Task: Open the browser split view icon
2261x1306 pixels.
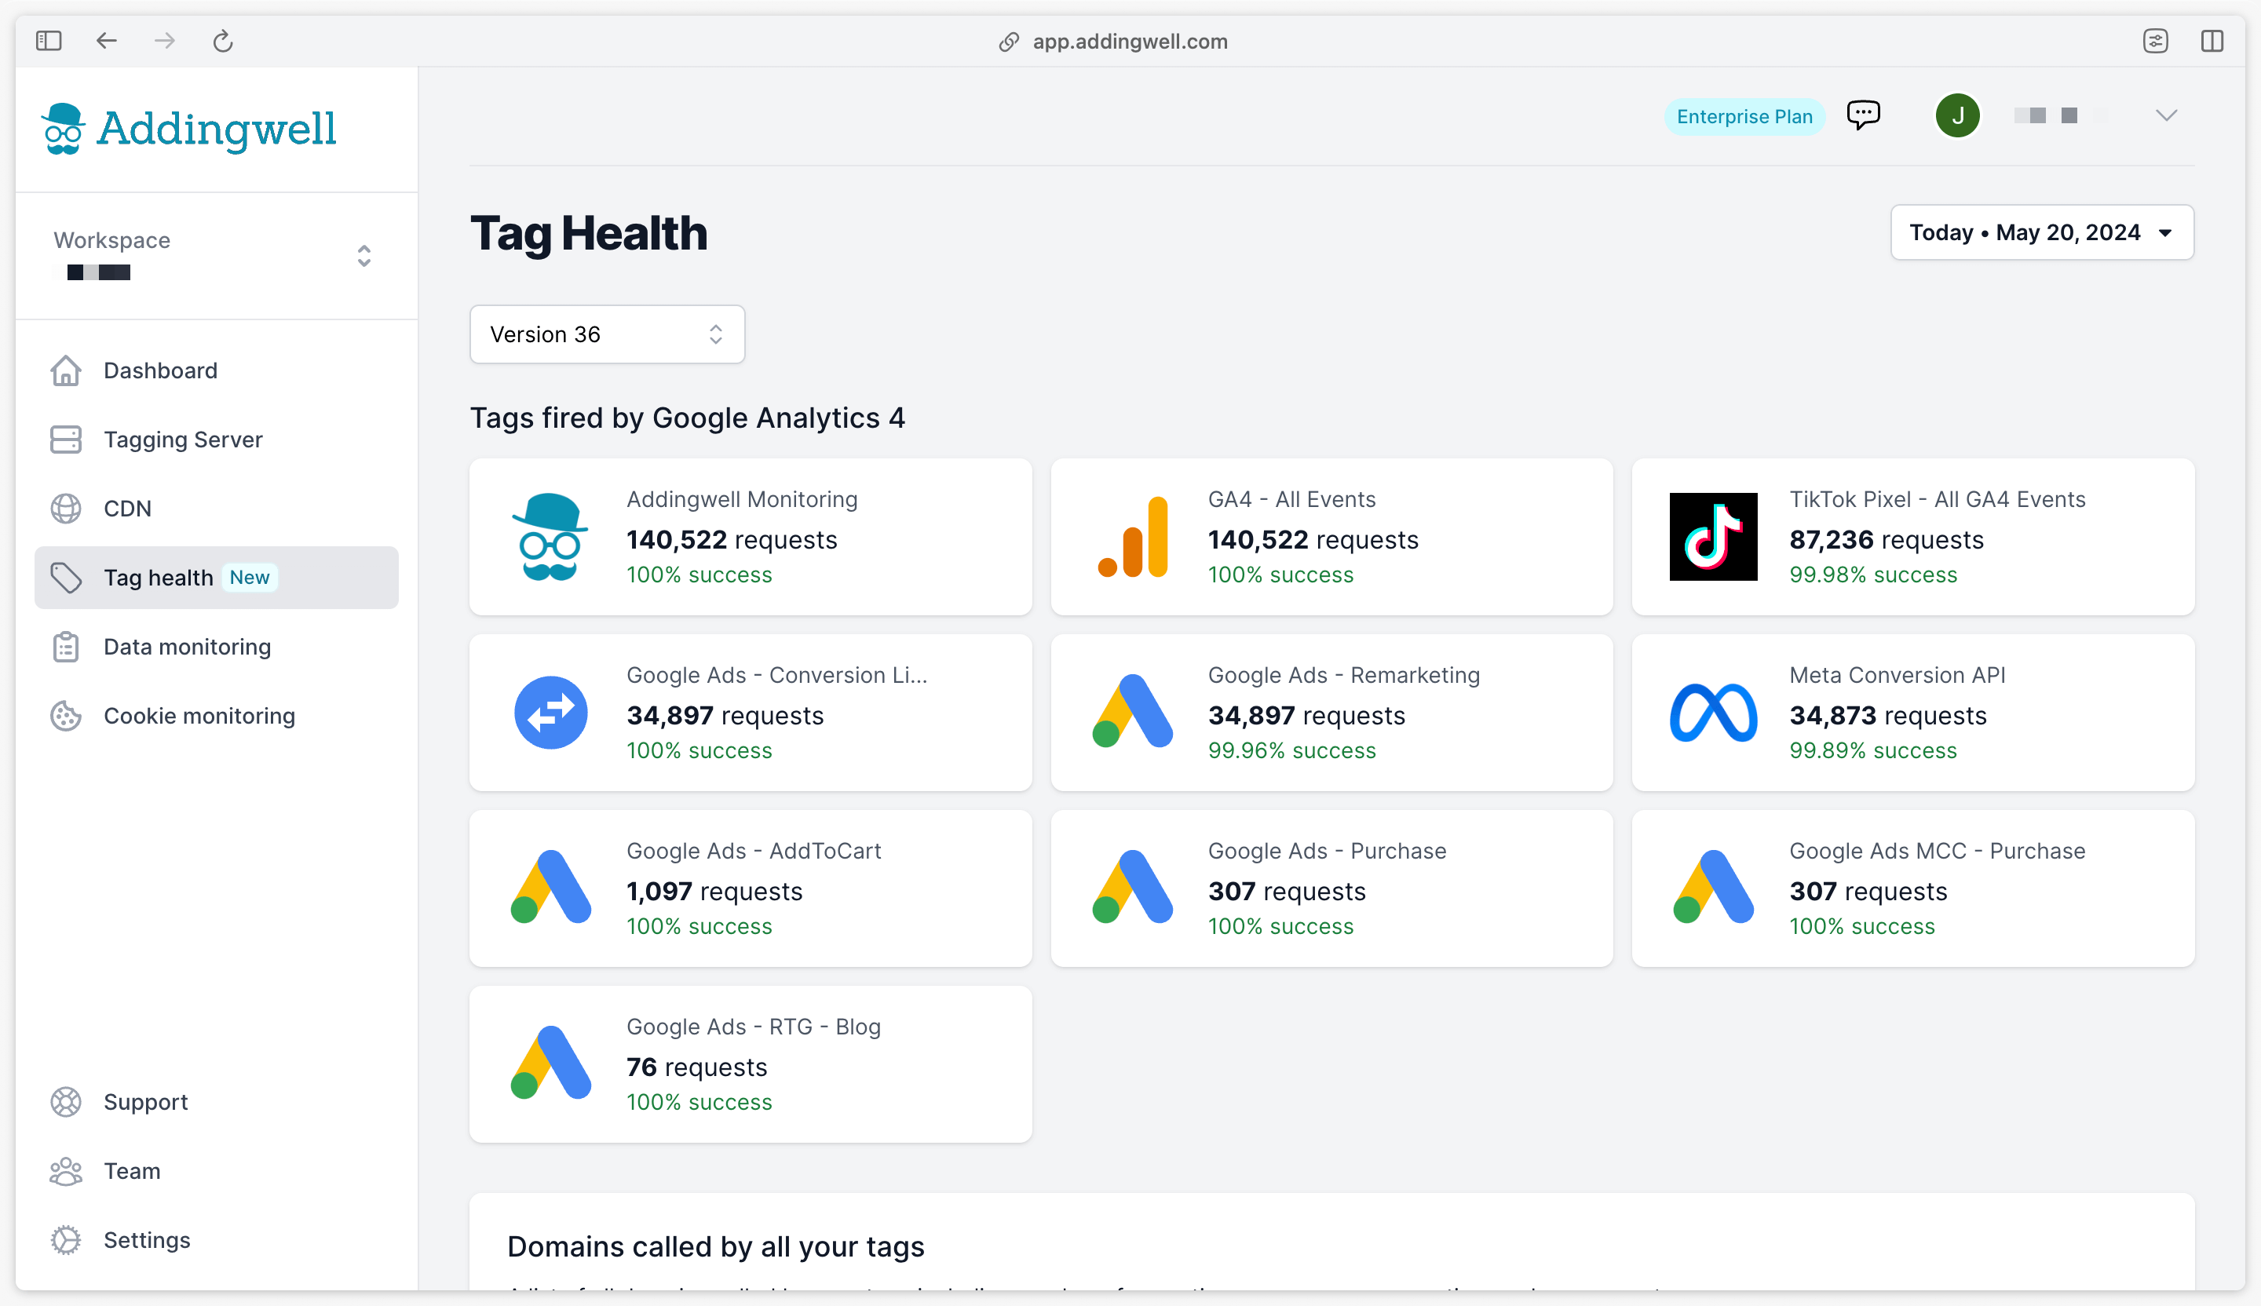Action: 2212,40
